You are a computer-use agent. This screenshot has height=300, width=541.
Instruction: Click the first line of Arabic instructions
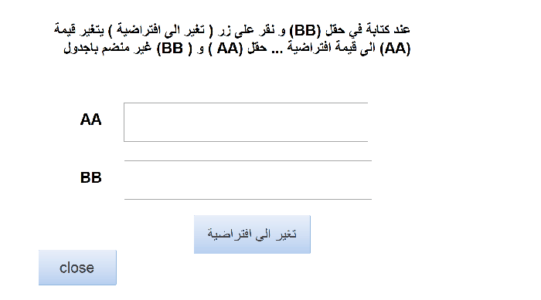pyautogui.click(x=232, y=30)
